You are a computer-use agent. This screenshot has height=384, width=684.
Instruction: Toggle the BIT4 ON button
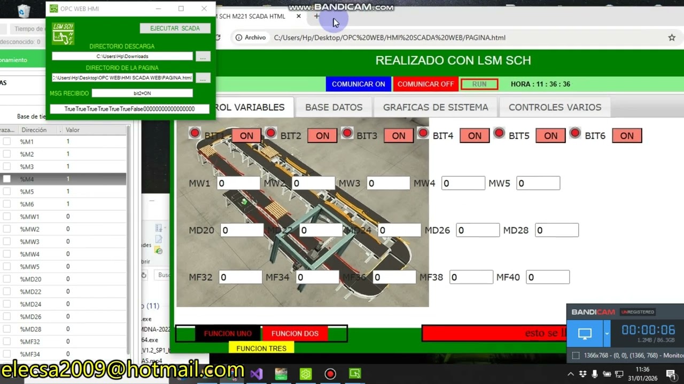[475, 136]
